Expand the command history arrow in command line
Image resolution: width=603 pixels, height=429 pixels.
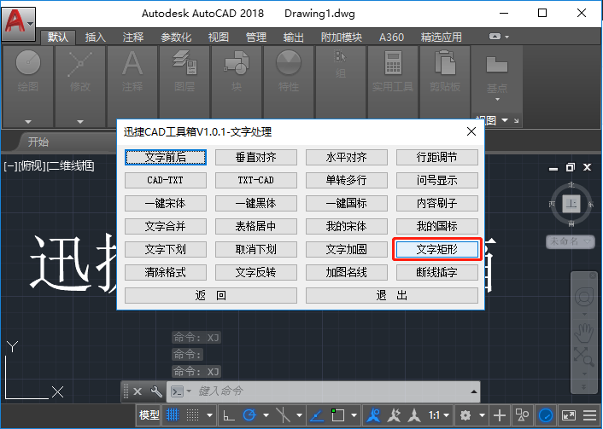[x=474, y=391]
